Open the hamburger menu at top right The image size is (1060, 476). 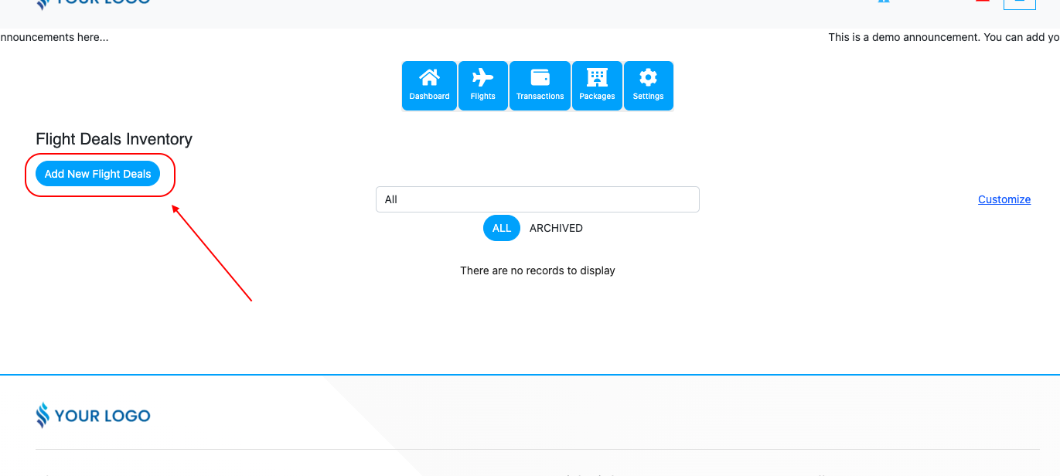1019,2
